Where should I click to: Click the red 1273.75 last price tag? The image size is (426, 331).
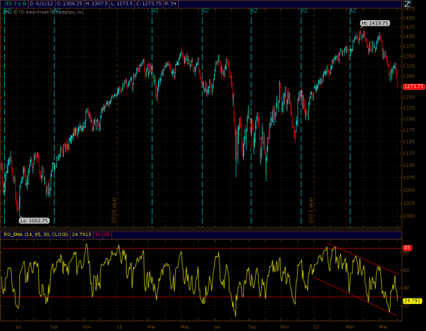click(x=411, y=87)
